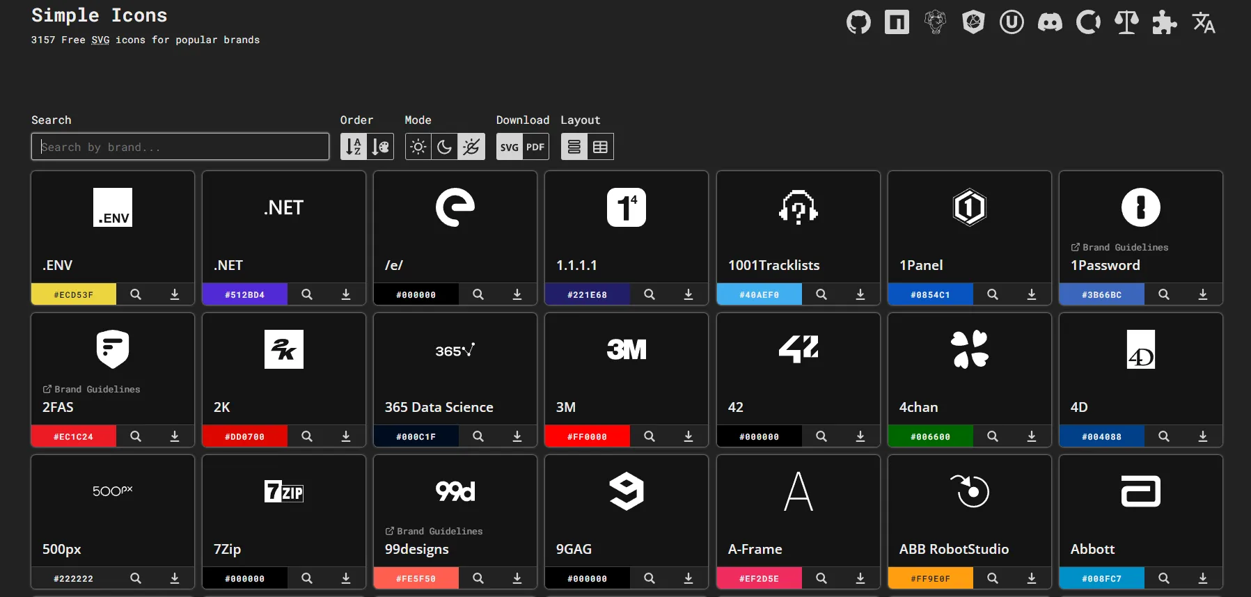Screen dimensions: 1251x597
Task: Preview the 1001Tracklists icon with magnifier
Action: pyautogui.click(x=821, y=294)
